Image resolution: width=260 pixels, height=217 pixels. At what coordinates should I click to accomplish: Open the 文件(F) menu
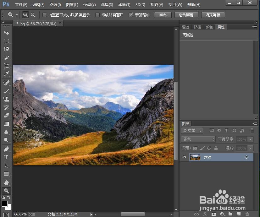pyautogui.click(x=21, y=5)
